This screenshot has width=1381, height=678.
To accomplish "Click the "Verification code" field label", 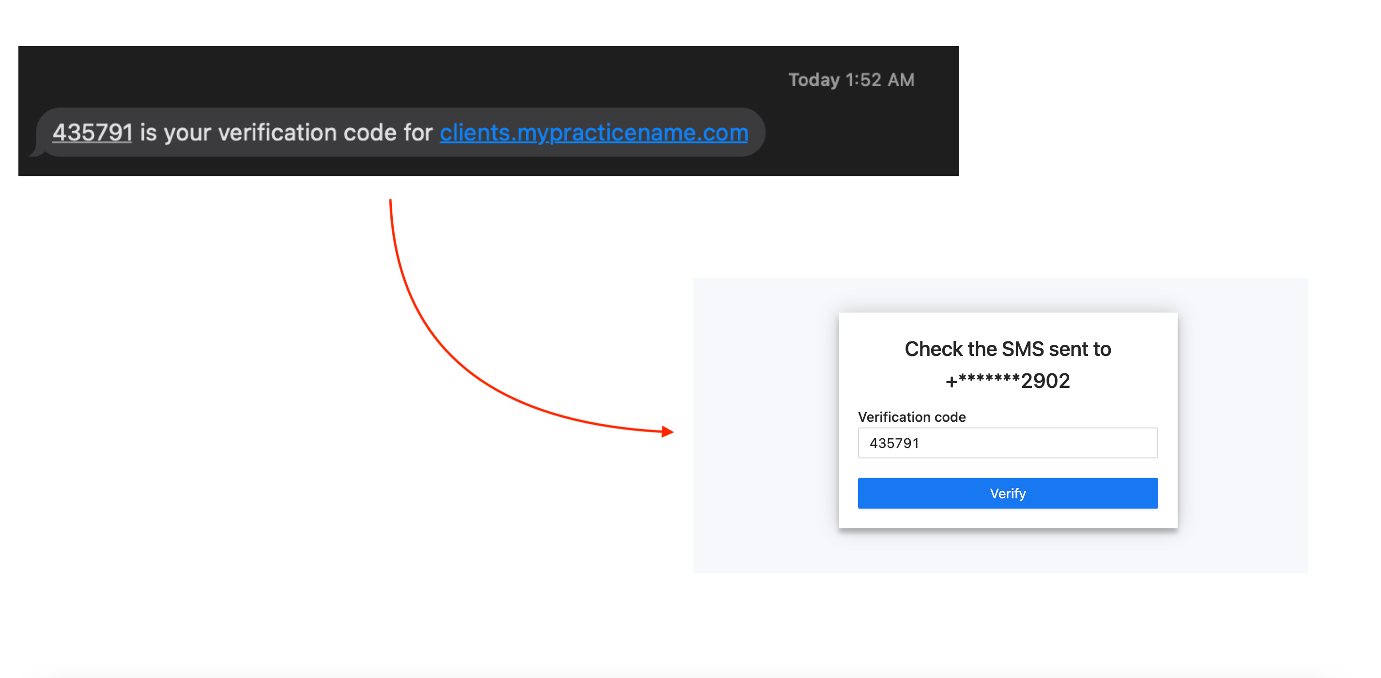I will click(911, 417).
